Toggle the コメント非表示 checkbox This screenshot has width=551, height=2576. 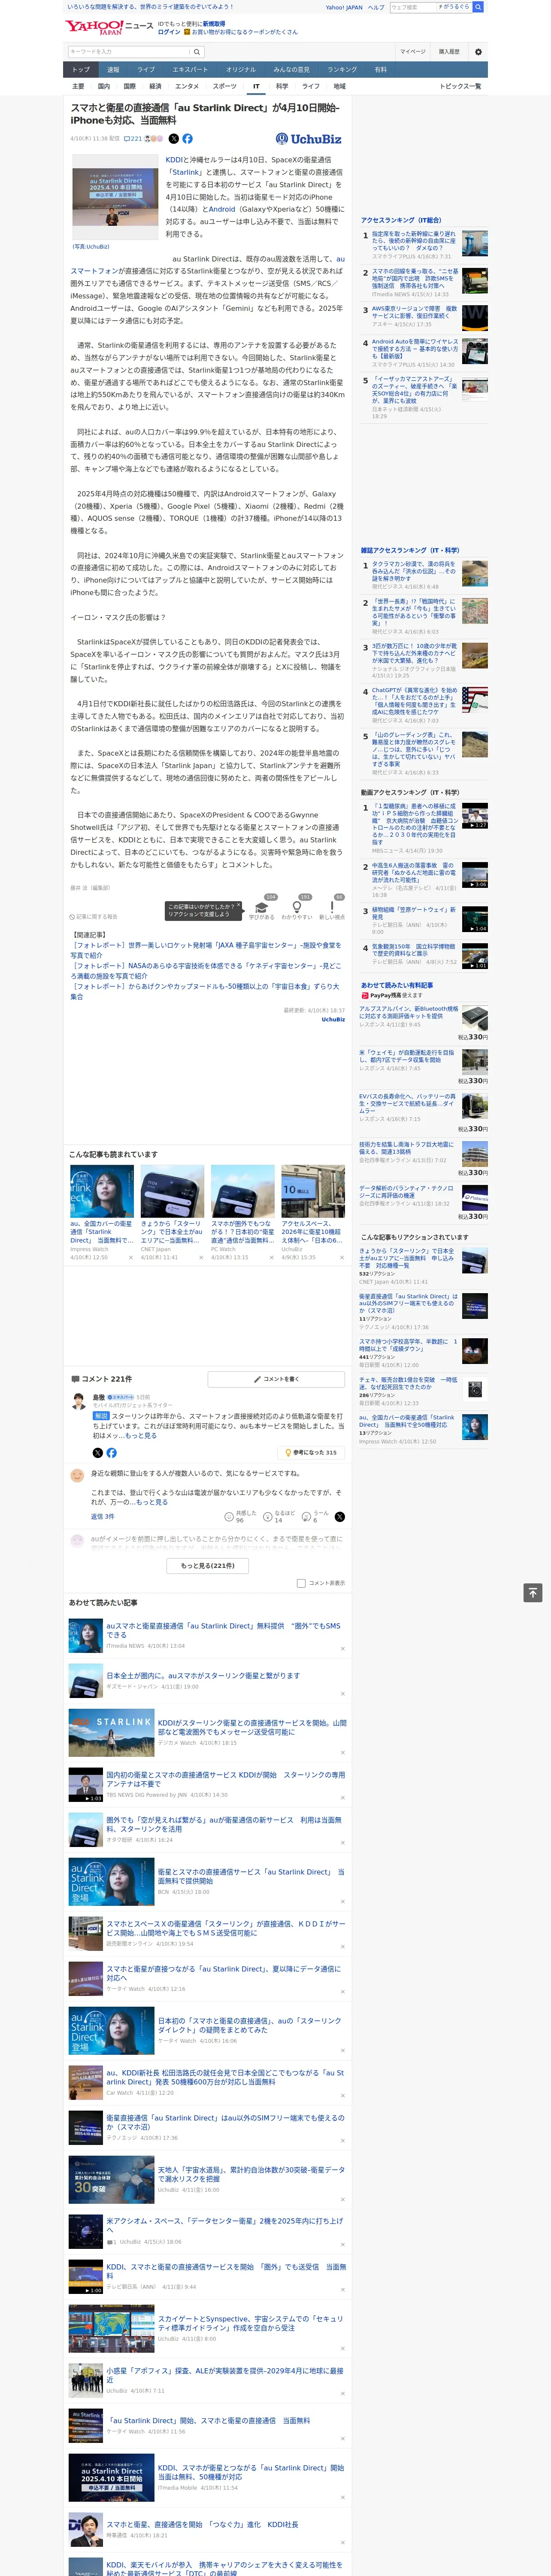click(x=301, y=1583)
